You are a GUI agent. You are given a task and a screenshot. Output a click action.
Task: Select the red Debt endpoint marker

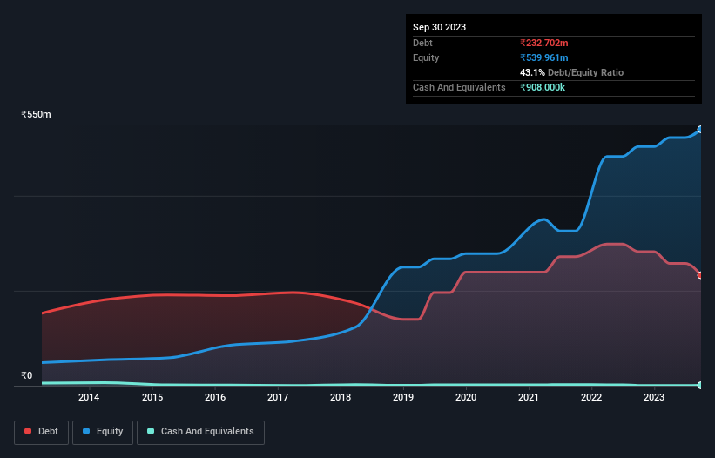point(700,275)
